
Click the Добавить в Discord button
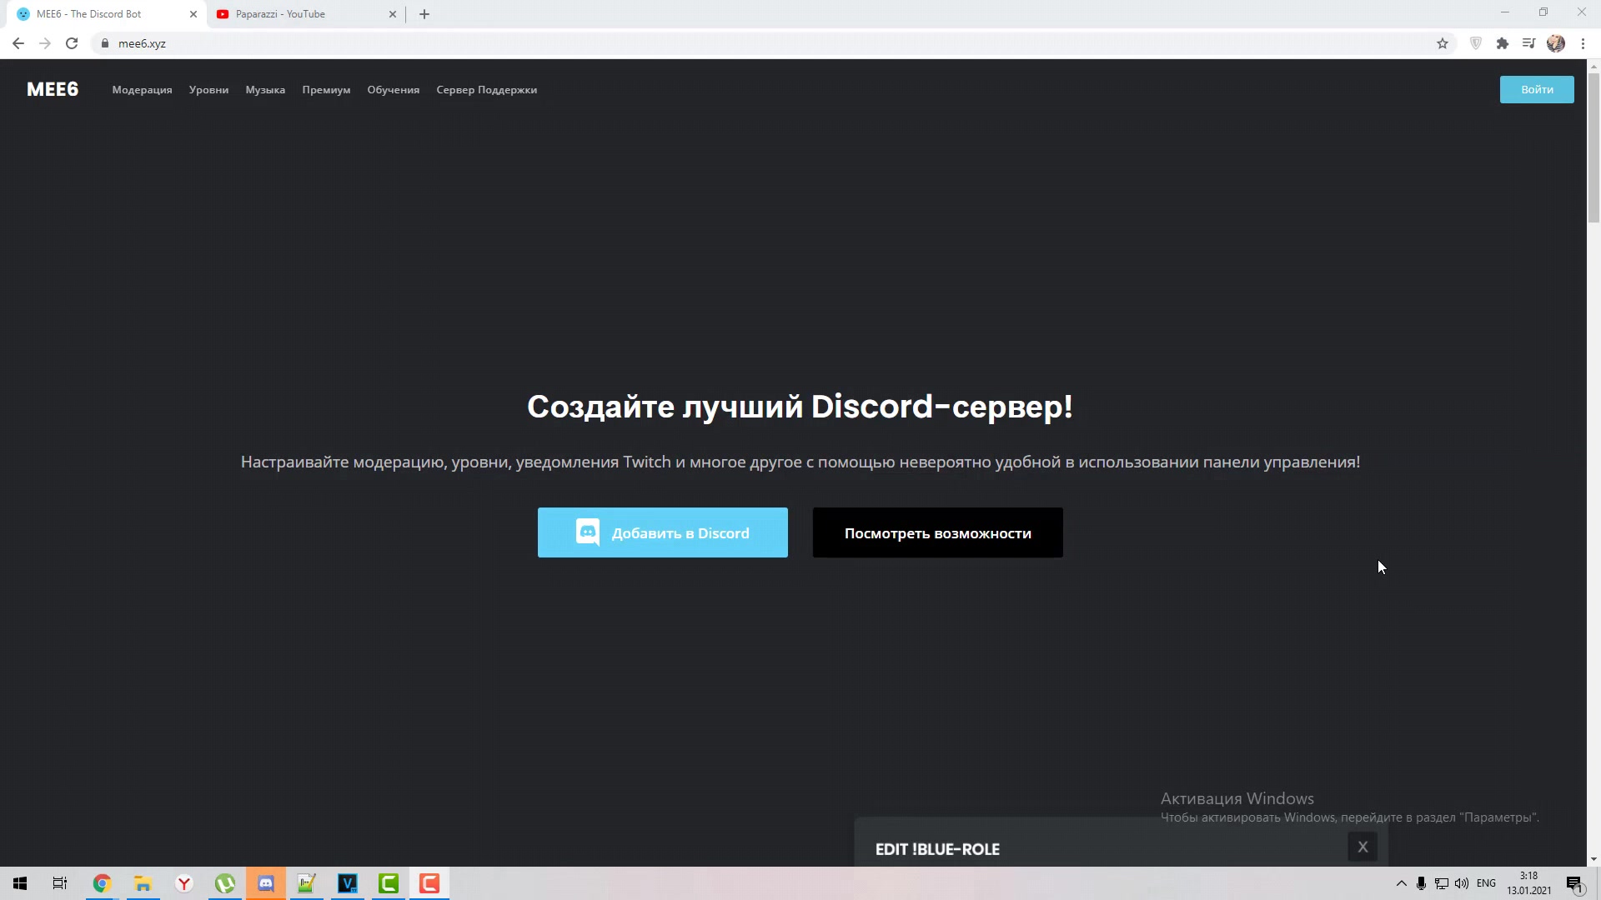(662, 532)
